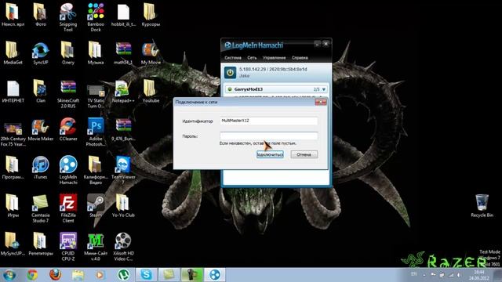Viewport: 502px width, 282px height.
Task: Click the EN language indicator
Action: tap(414, 274)
